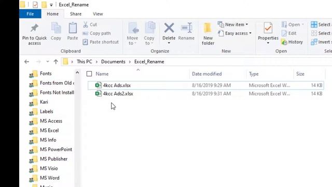Open file History from ribbon
The image size is (332, 187).
click(292, 42)
